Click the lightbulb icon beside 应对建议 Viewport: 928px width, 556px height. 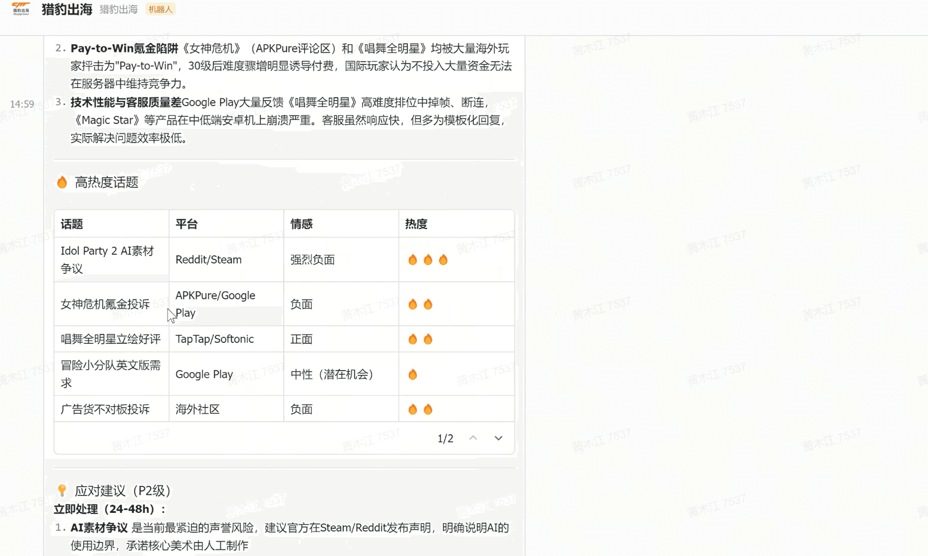click(62, 490)
